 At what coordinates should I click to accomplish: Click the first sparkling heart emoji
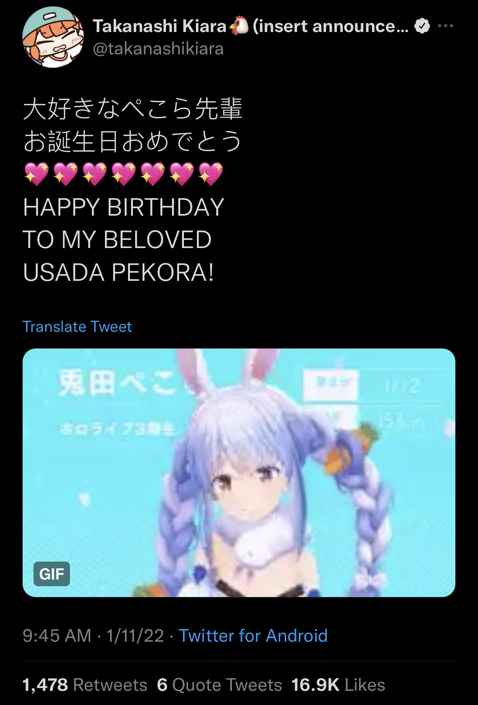[36, 174]
